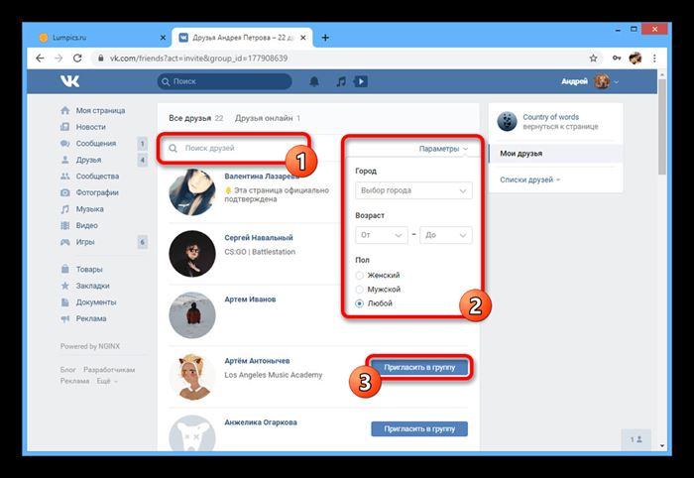Open Андрей account menu arrow
The image size is (694, 478).
click(x=616, y=82)
